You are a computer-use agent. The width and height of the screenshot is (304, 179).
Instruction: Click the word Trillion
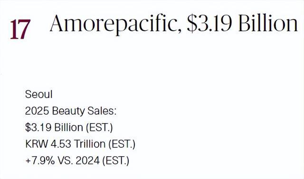[x=90, y=144]
